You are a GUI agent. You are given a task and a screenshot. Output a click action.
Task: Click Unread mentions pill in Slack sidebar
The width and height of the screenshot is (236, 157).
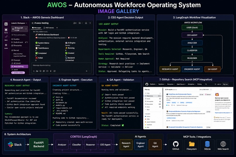18,73
